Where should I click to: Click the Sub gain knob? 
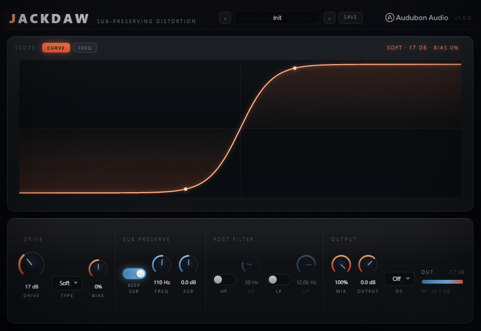pos(188,264)
